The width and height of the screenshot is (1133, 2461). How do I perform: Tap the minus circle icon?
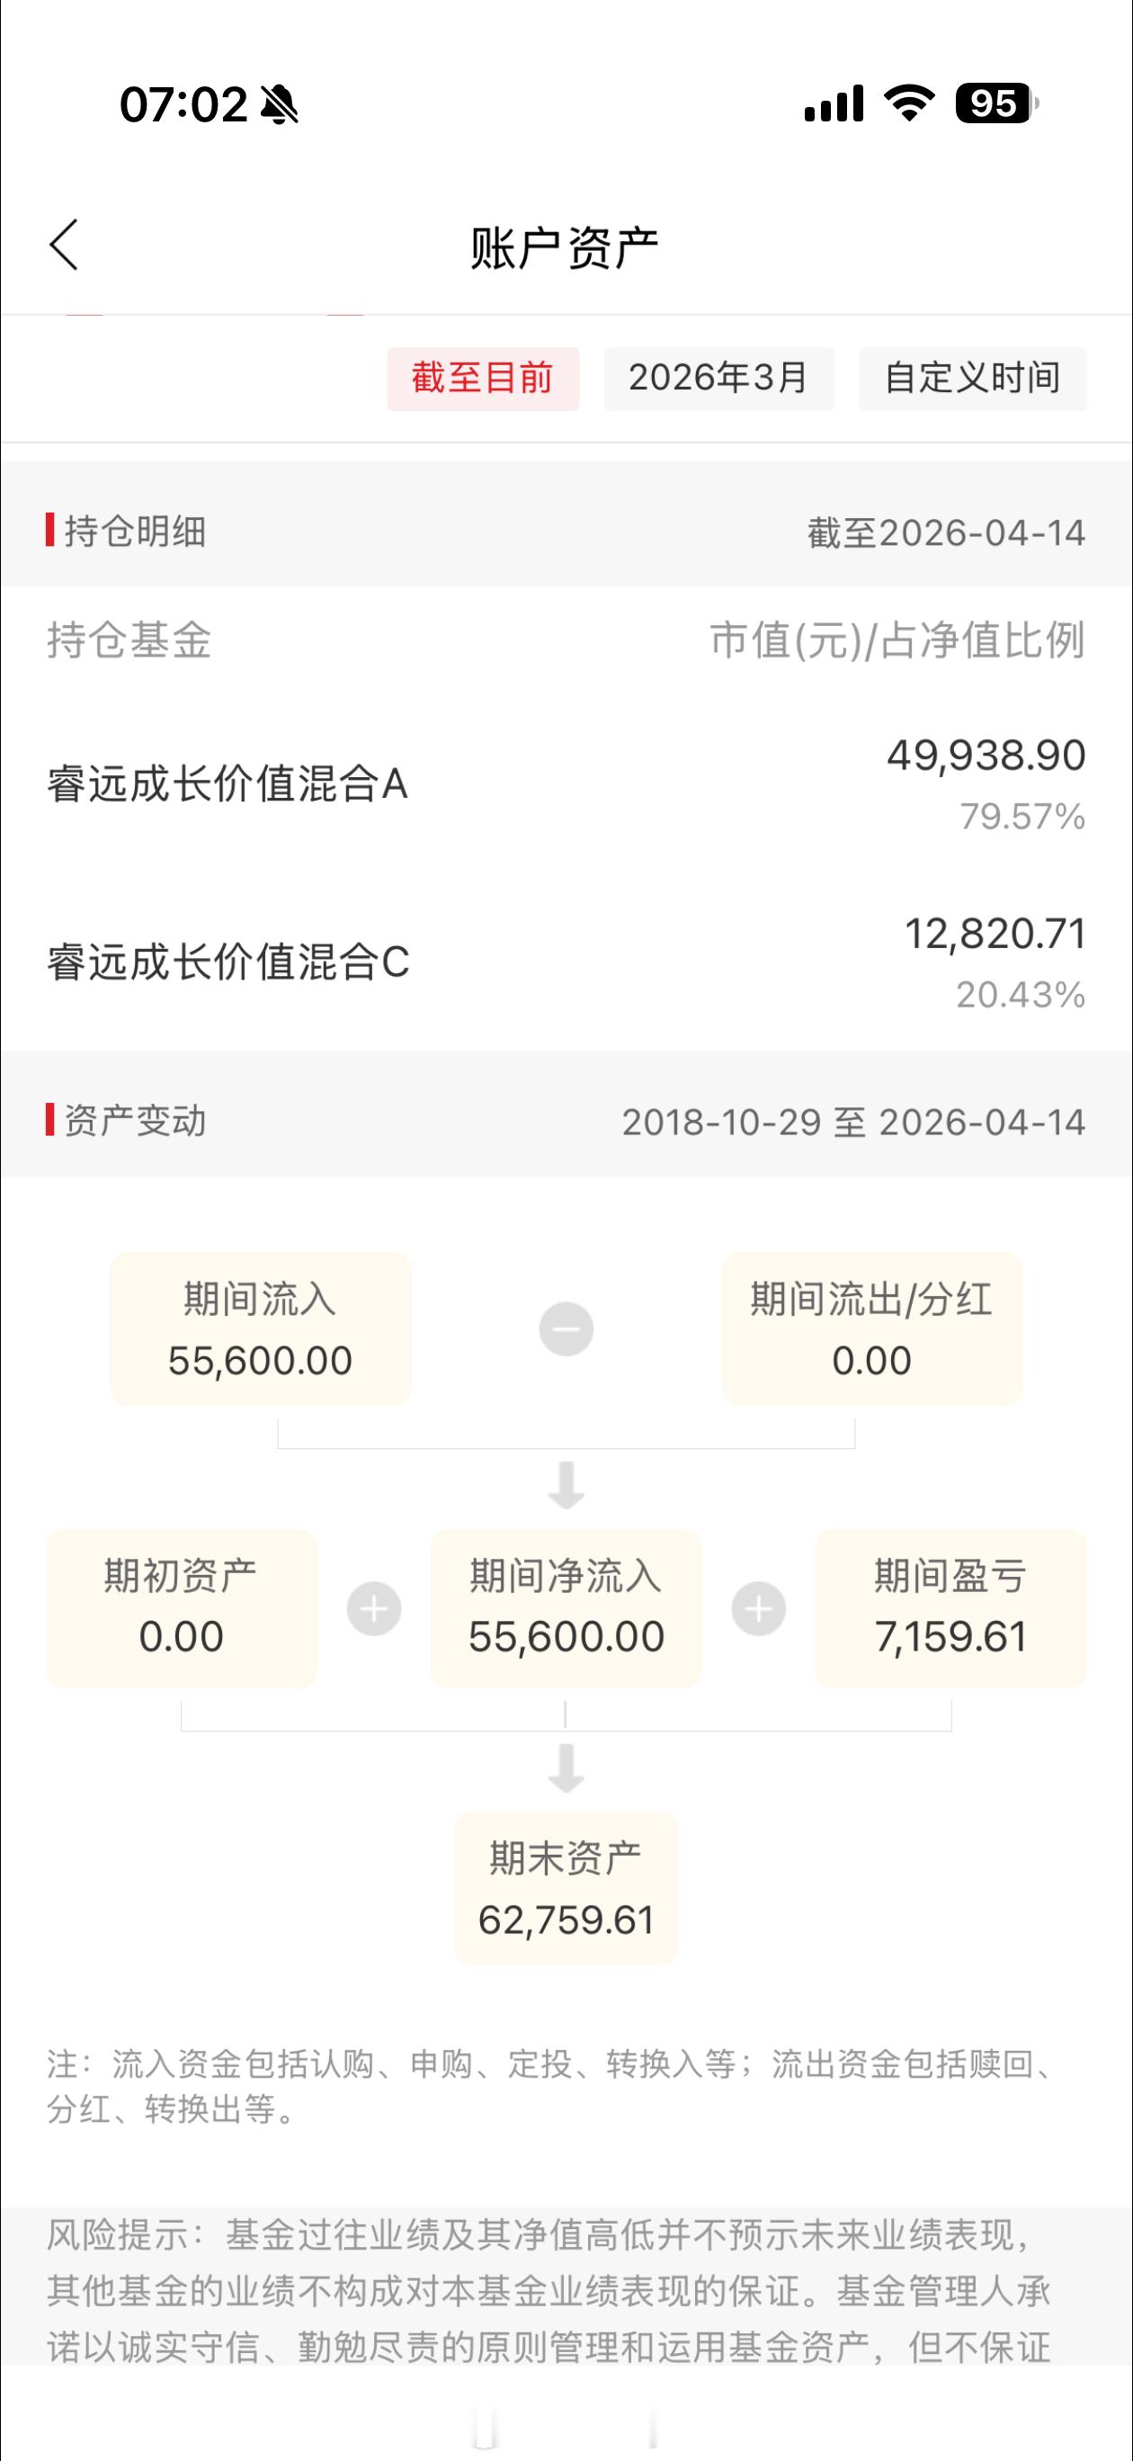pos(566,1329)
